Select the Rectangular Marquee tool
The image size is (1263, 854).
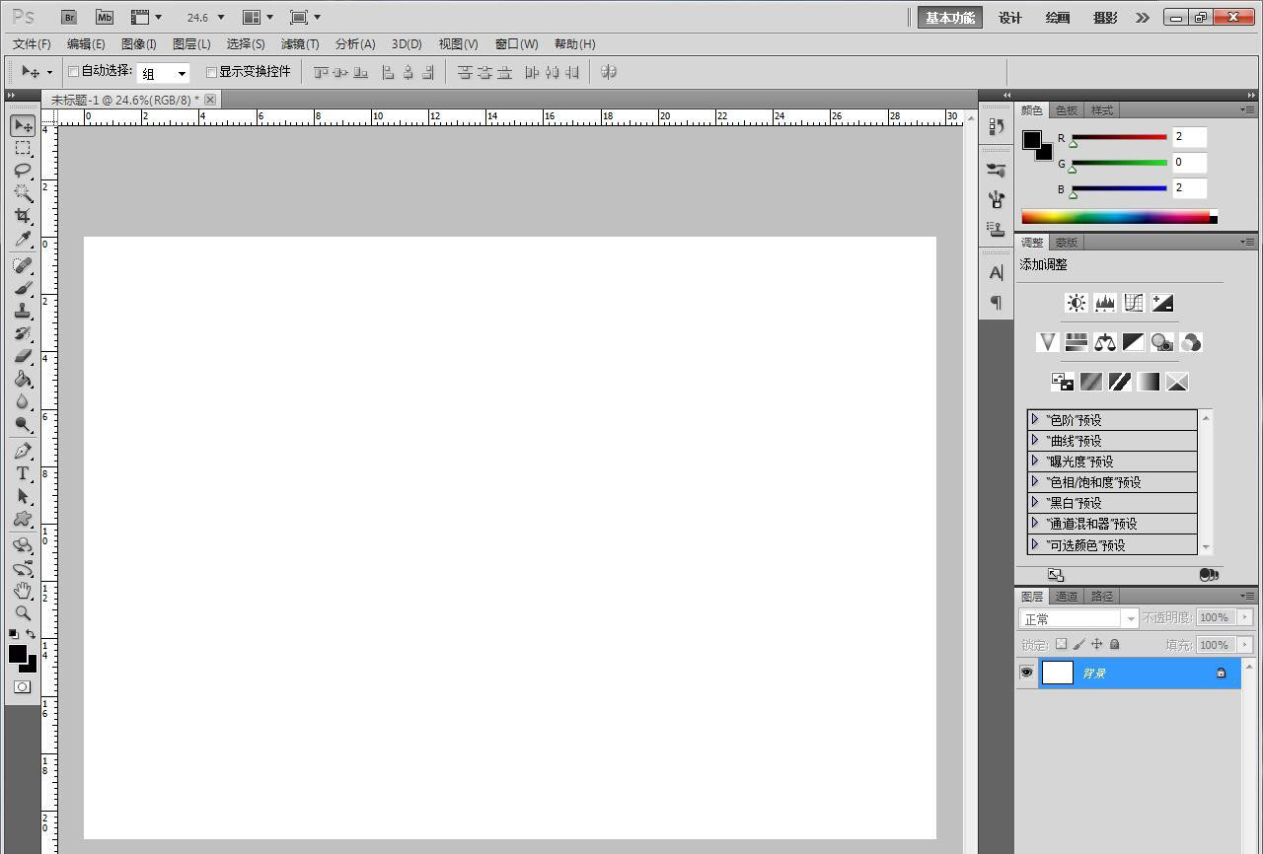tap(23, 148)
